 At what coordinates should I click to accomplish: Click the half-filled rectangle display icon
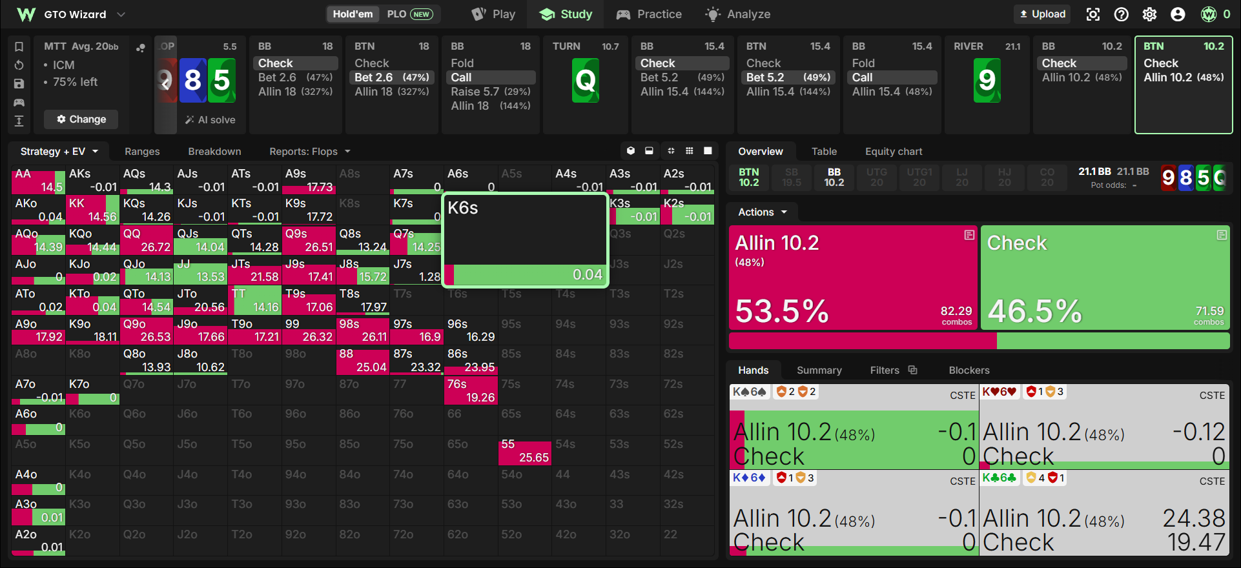tap(650, 151)
